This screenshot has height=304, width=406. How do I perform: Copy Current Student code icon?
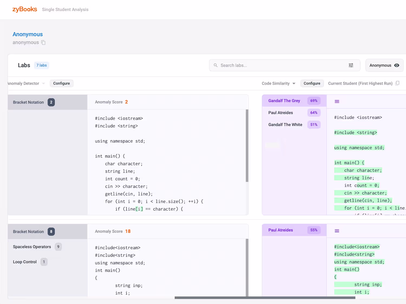pos(397,83)
